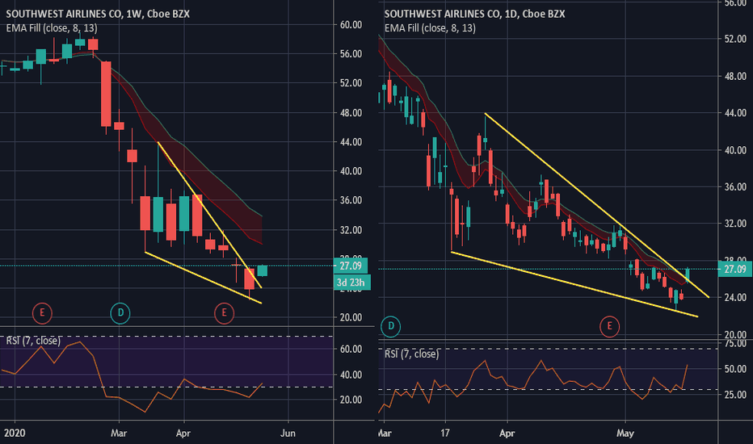
Task: Click the 27.09 price tag on weekly chart
Action: point(351,266)
